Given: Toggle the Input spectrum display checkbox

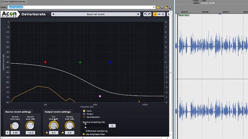Looking at the screenshot, I should (x=84, y=111).
